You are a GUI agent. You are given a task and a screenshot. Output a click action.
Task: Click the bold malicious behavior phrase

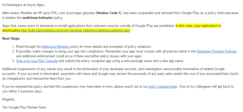(38, 18)
